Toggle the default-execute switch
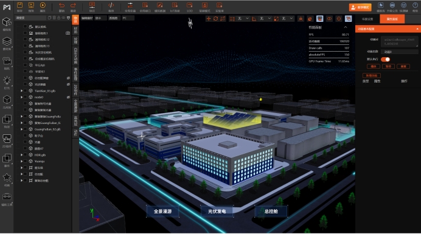The height and width of the screenshot is (234, 421). [385, 60]
